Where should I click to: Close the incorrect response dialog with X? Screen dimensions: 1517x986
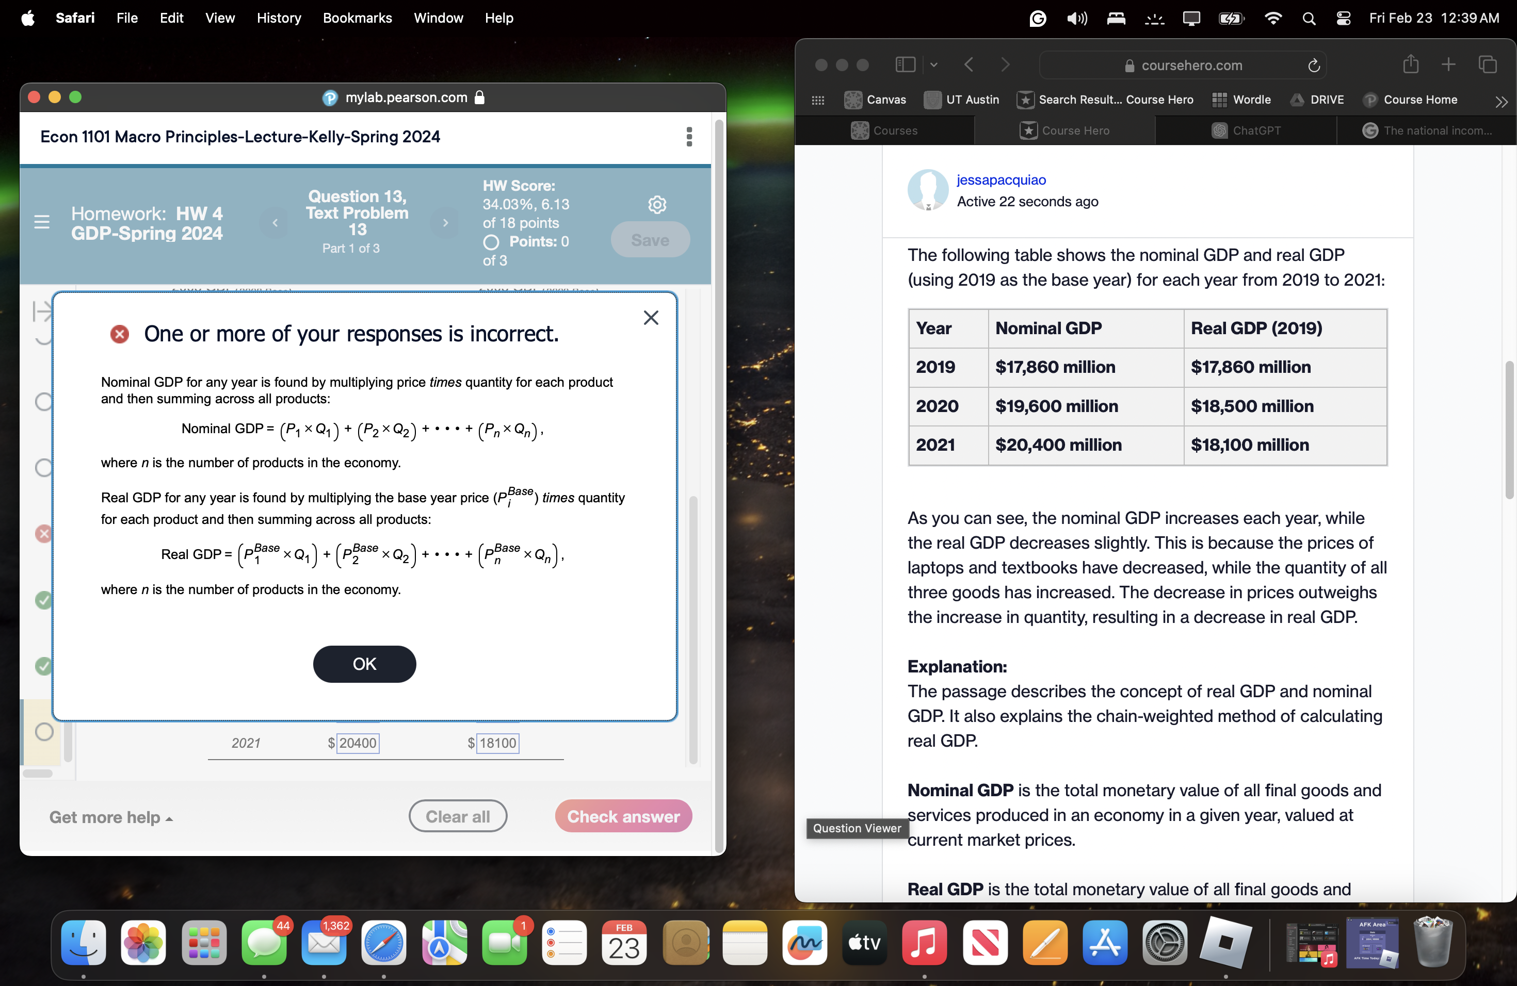point(651,317)
